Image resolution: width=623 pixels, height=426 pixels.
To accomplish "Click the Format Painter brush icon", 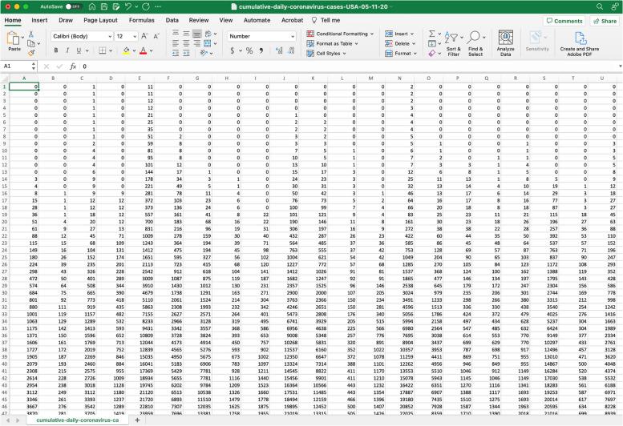I will [x=32, y=54].
